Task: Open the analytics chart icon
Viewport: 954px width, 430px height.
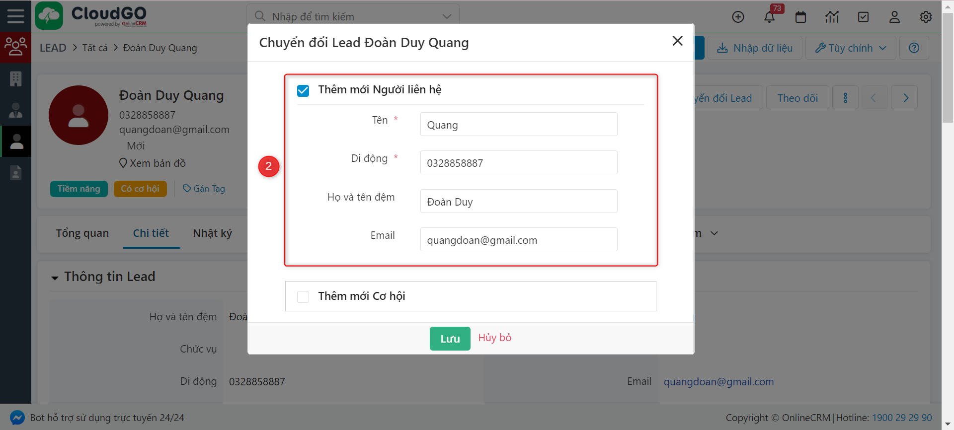Action: (x=832, y=17)
